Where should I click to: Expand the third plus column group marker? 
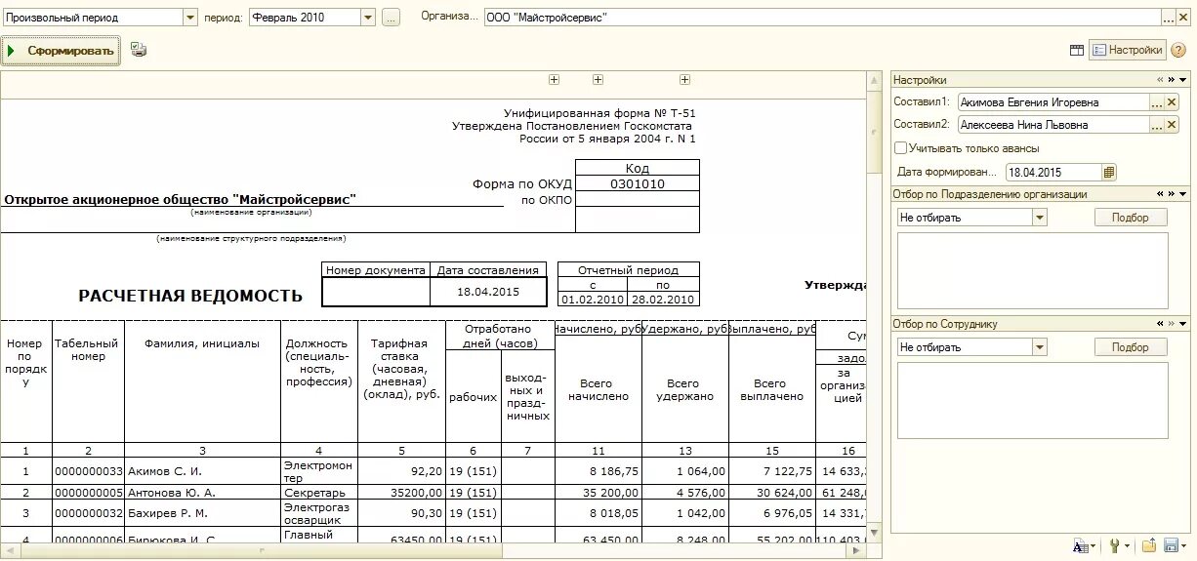(x=684, y=80)
